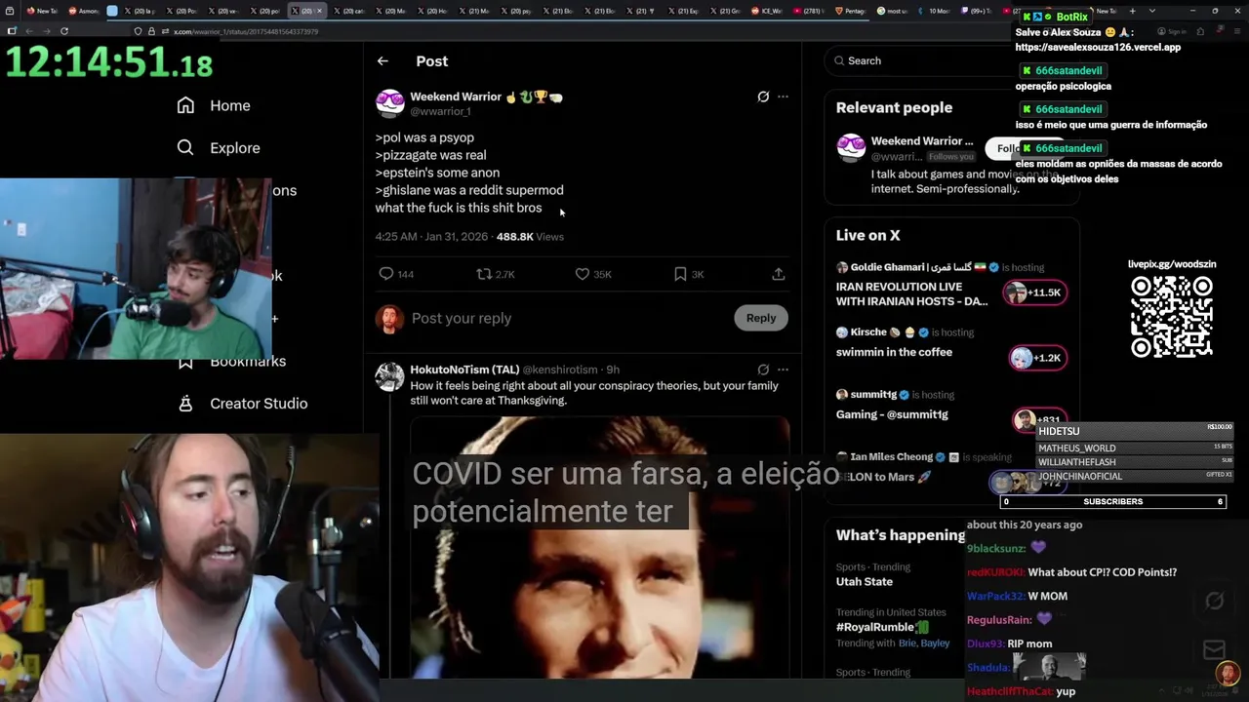Click the Grok icon on main post
1249x702 pixels.
coord(763,97)
